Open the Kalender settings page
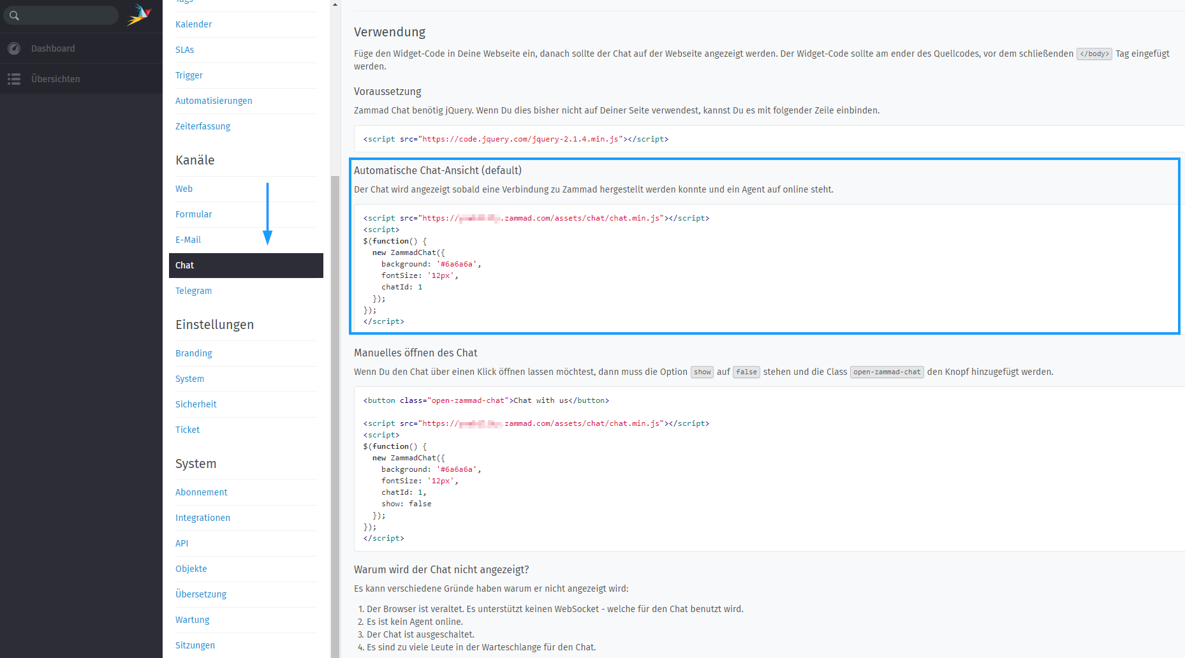1185x658 pixels. pyautogui.click(x=193, y=24)
